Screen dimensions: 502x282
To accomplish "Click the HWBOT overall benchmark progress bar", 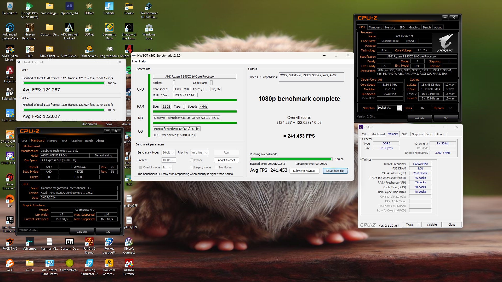I will [x=291, y=159].
